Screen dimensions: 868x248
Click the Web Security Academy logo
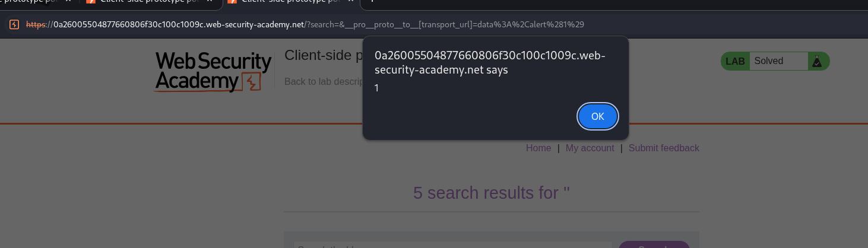213,72
